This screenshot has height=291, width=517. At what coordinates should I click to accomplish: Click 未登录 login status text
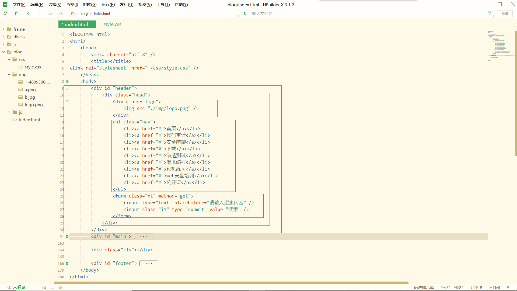point(19,287)
